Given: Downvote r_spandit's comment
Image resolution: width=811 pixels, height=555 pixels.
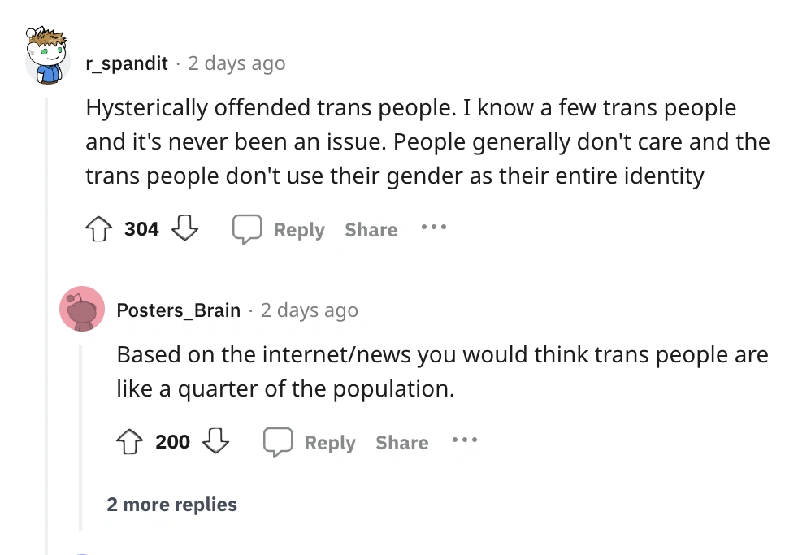Looking at the screenshot, I should coord(185,229).
